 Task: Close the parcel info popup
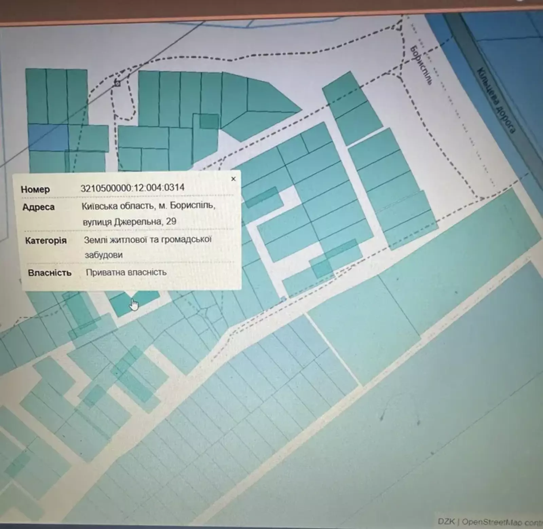coord(233,179)
